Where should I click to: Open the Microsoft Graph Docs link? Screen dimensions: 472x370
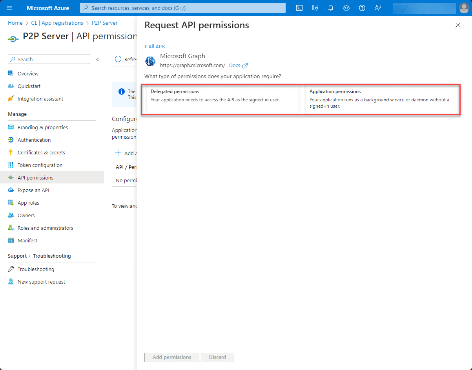point(238,66)
